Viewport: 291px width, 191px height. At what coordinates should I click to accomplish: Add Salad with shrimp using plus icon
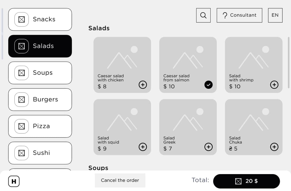[274, 85]
